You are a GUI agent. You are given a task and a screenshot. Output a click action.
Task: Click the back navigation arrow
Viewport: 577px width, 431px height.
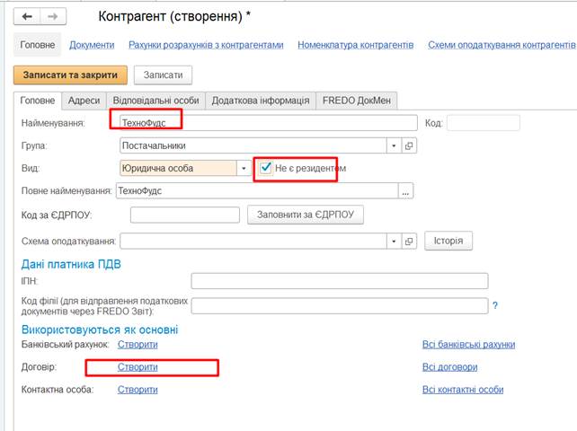[x=27, y=17]
